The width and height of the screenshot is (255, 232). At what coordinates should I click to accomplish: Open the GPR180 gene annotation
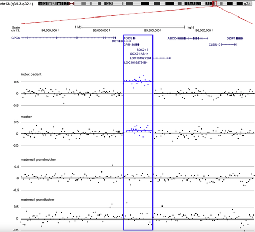(x=129, y=45)
